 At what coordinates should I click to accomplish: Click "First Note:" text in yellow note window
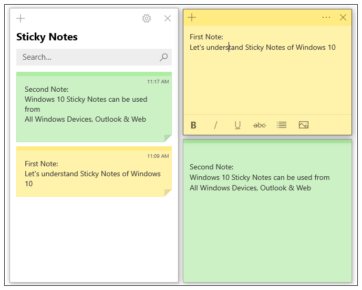point(206,37)
